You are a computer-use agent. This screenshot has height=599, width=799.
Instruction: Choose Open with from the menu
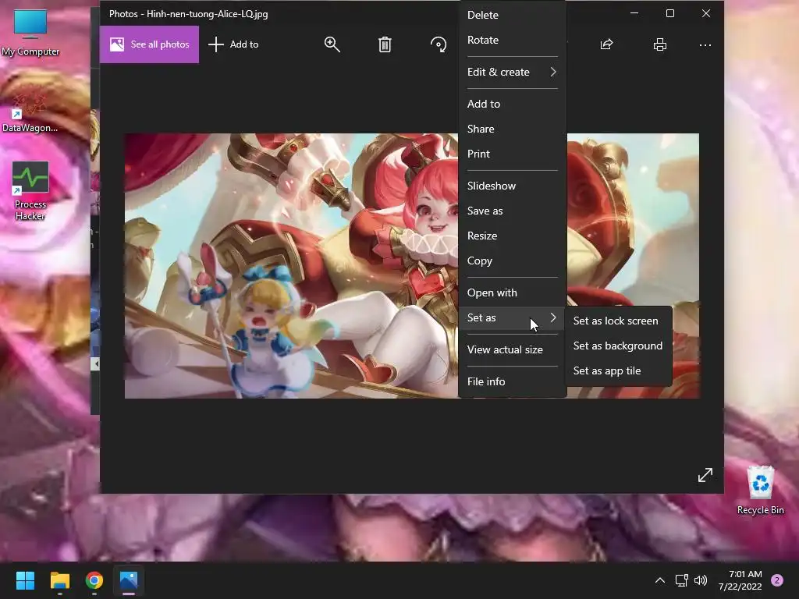pyautogui.click(x=512, y=293)
